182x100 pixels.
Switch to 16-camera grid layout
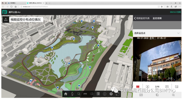point(176,87)
